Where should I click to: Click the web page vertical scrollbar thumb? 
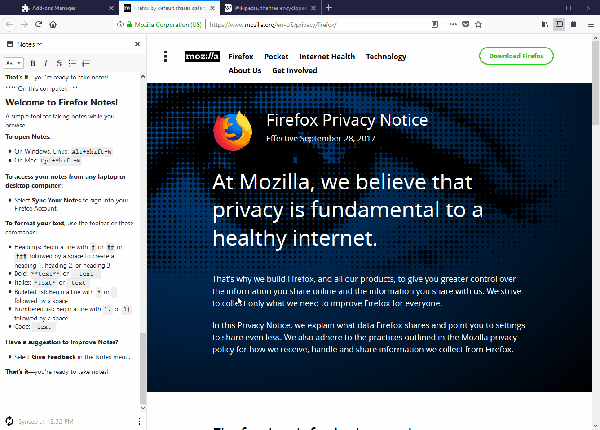point(596,83)
